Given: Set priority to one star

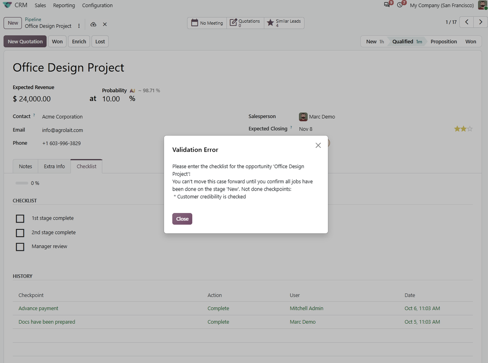Looking at the screenshot, I should point(457,128).
